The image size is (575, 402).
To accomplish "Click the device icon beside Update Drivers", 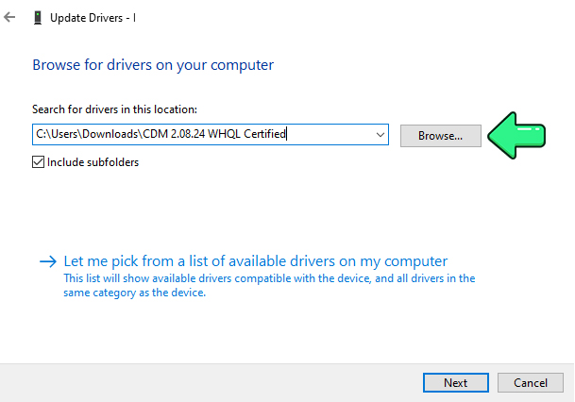I will [x=38, y=18].
